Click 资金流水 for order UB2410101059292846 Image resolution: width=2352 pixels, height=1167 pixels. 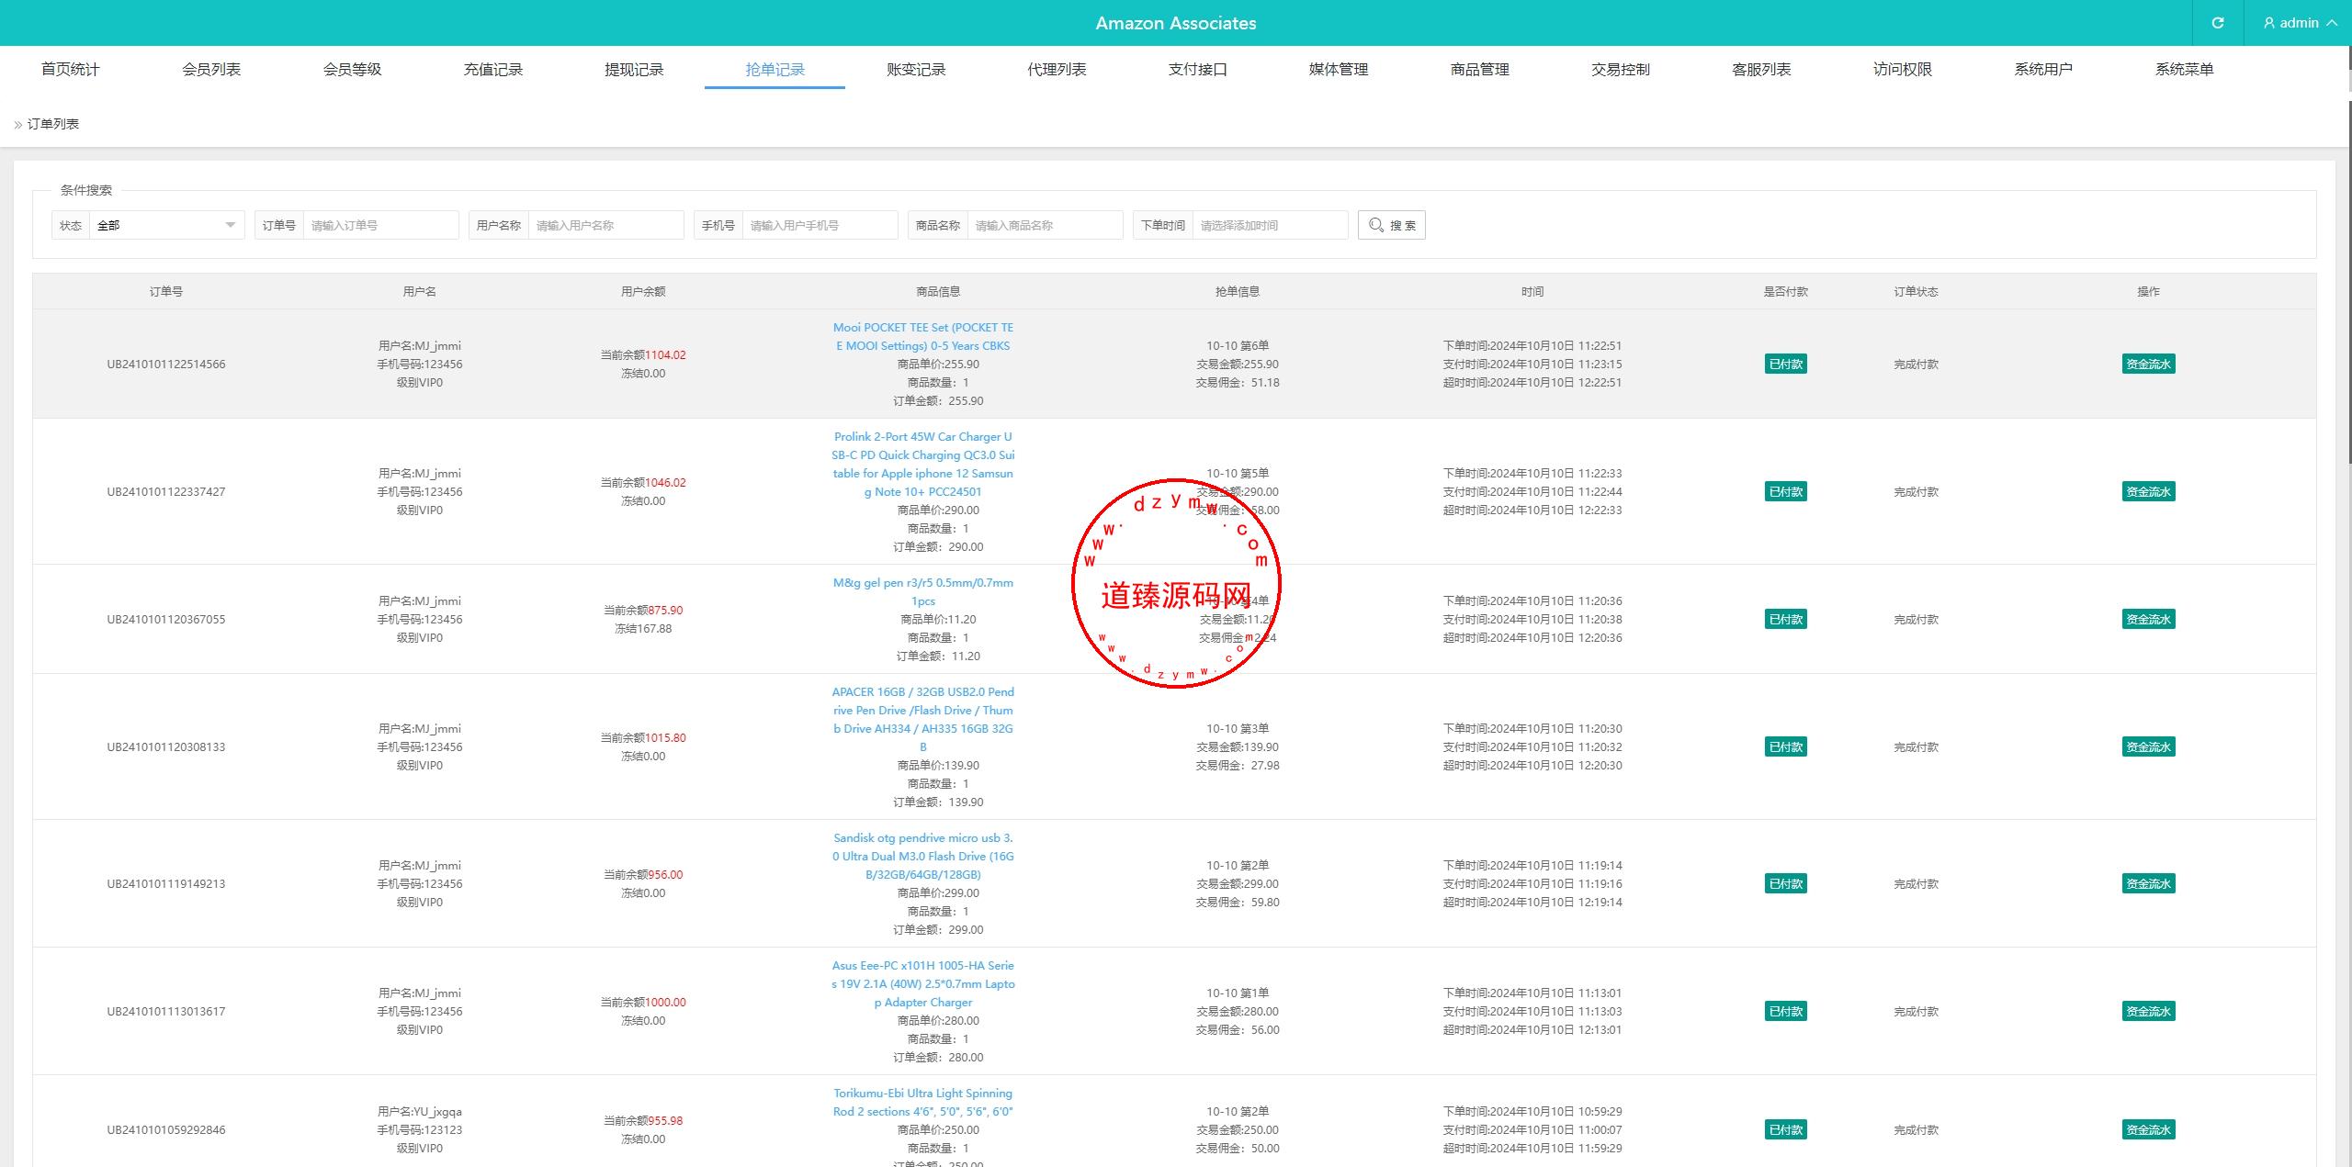2148,1130
